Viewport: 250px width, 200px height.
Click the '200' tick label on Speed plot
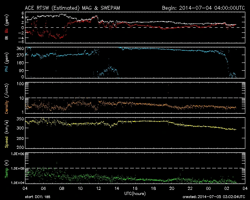[x=20, y=147]
